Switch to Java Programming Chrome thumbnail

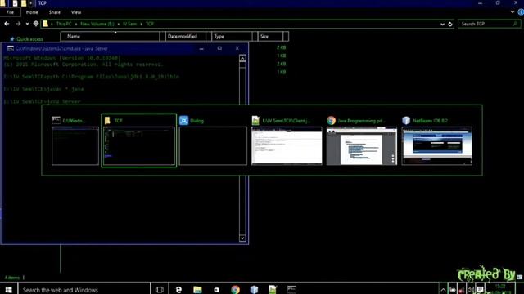coord(362,140)
